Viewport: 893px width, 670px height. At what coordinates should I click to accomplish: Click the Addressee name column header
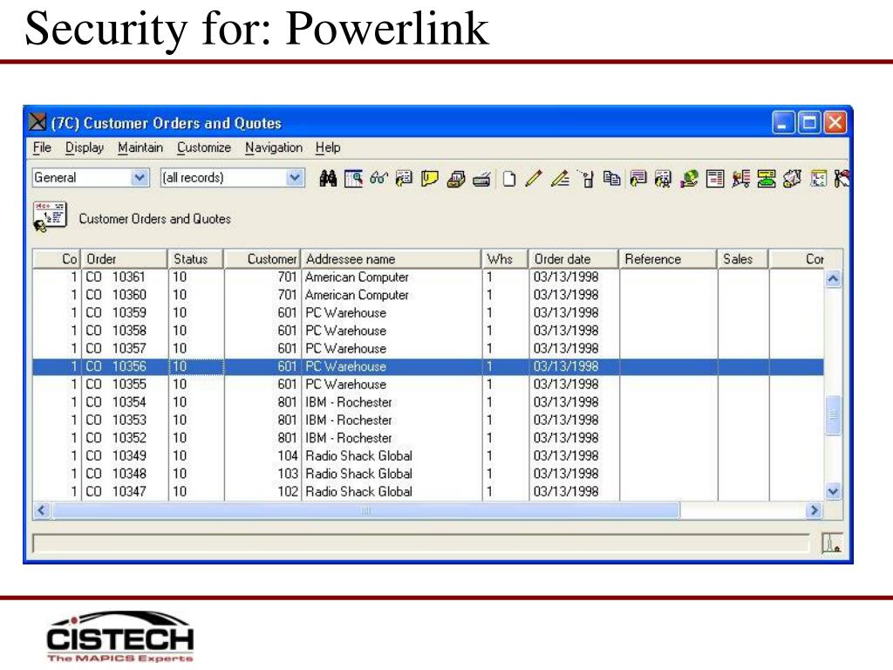pos(391,258)
